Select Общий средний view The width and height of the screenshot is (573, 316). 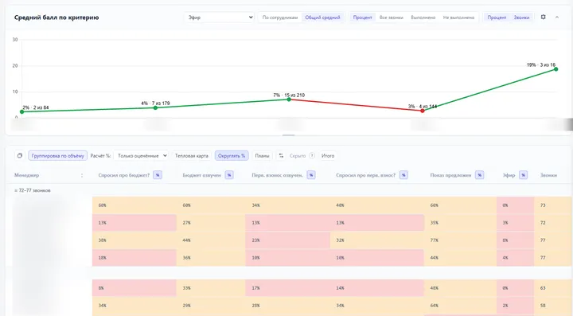tap(322, 18)
